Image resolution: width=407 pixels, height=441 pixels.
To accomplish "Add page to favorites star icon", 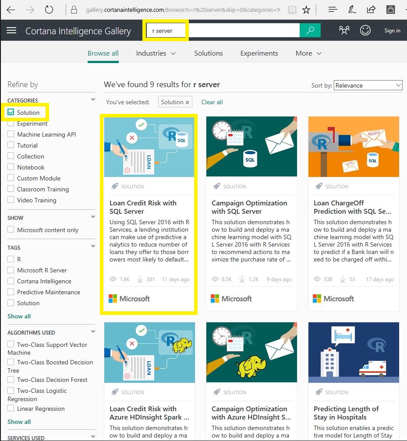I will [x=306, y=10].
